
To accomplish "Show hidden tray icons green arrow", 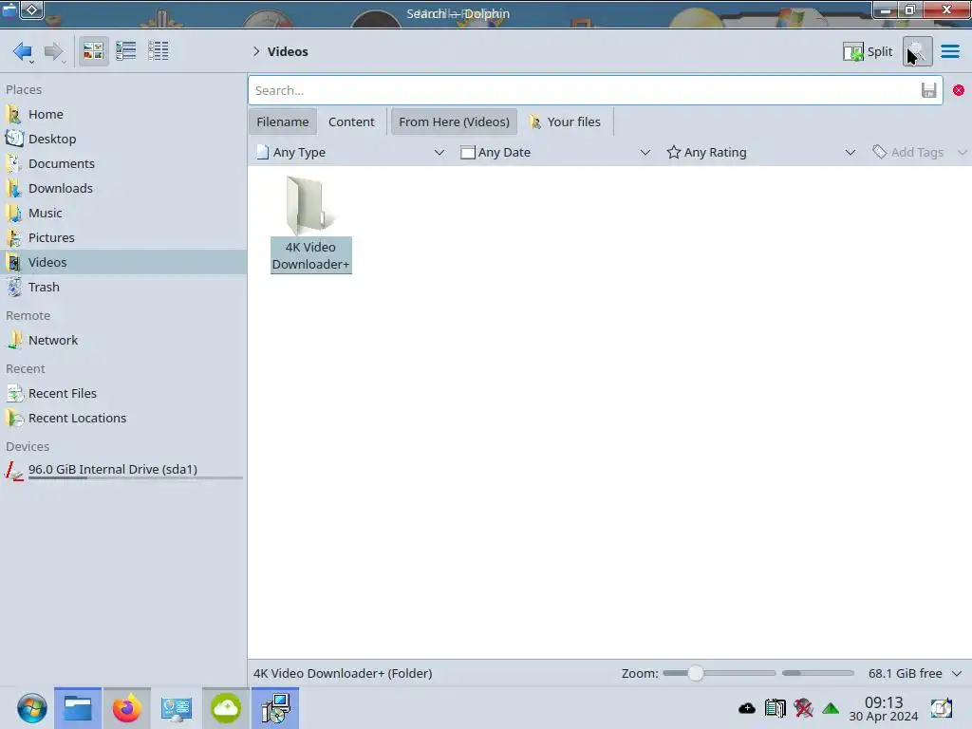I will click(831, 708).
